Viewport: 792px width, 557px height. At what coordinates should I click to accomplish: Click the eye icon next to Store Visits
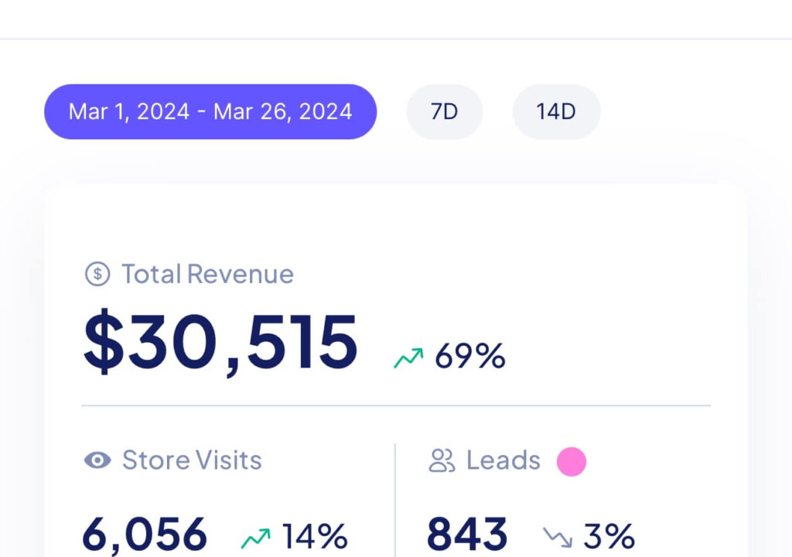[x=97, y=460]
